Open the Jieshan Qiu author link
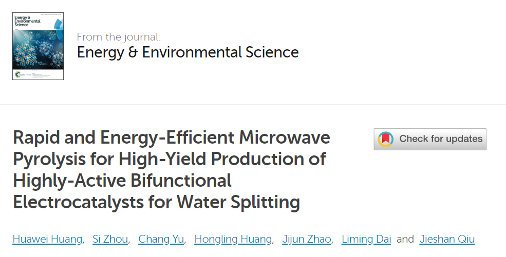The image size is (506, 257). (x=447, y=239)
